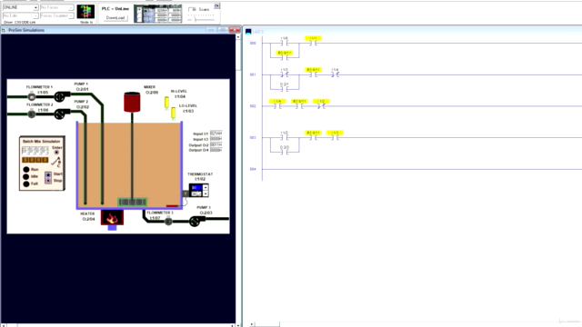
Task: Click the Input I:1 value field
Action: pyautogui.click(x=216, y=134)
